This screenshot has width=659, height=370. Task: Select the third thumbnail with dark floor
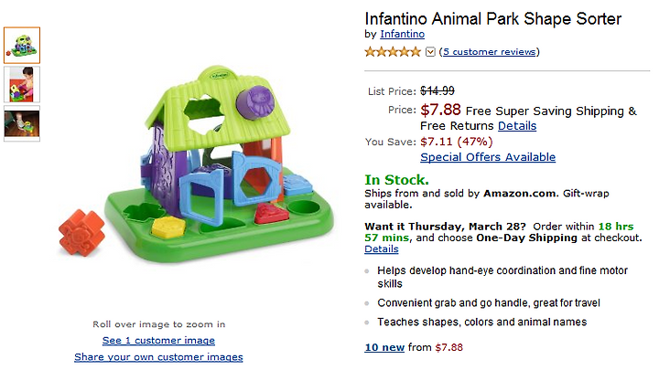point(21,122)
